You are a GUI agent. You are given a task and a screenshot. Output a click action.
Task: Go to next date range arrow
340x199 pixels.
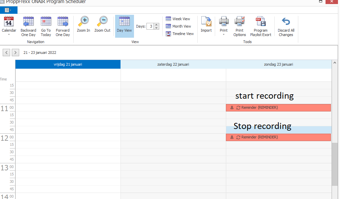click(15, 53)
